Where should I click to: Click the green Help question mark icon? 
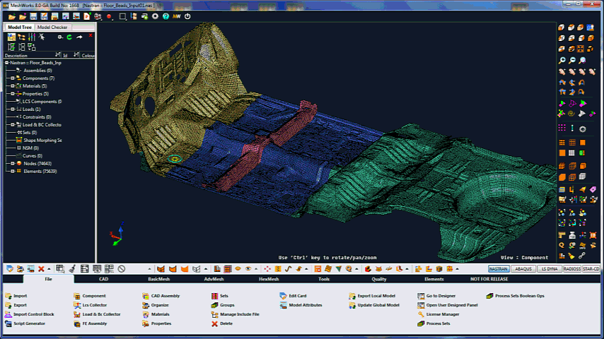(x=165, y=16)
